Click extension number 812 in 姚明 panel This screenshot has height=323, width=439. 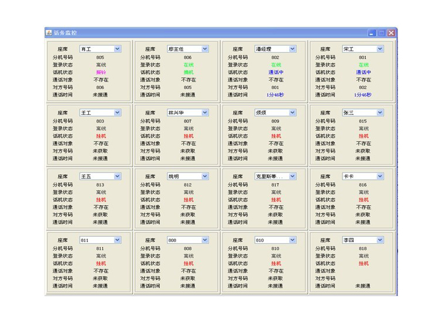point(188,185)
